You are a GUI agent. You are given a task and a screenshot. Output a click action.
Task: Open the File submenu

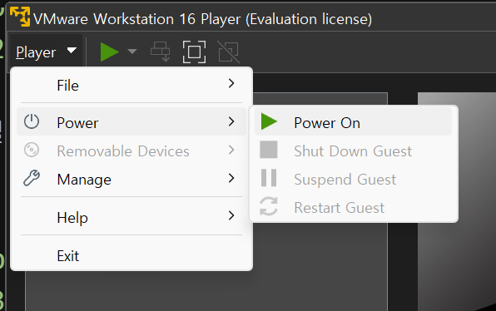click(131, 86)
